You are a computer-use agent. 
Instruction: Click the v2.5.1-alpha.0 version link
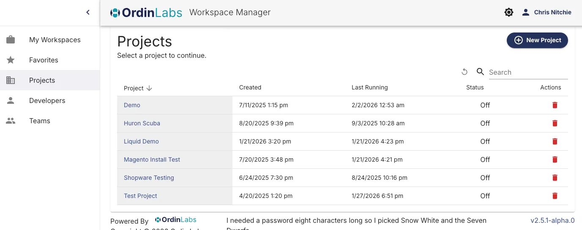point(552,220)
